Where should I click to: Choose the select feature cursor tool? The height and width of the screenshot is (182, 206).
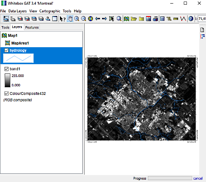112,19
